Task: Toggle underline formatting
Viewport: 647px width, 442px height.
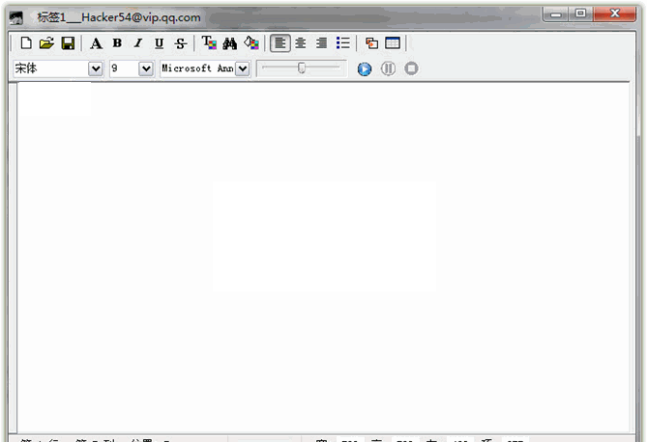Action: (x=160, y=43)
